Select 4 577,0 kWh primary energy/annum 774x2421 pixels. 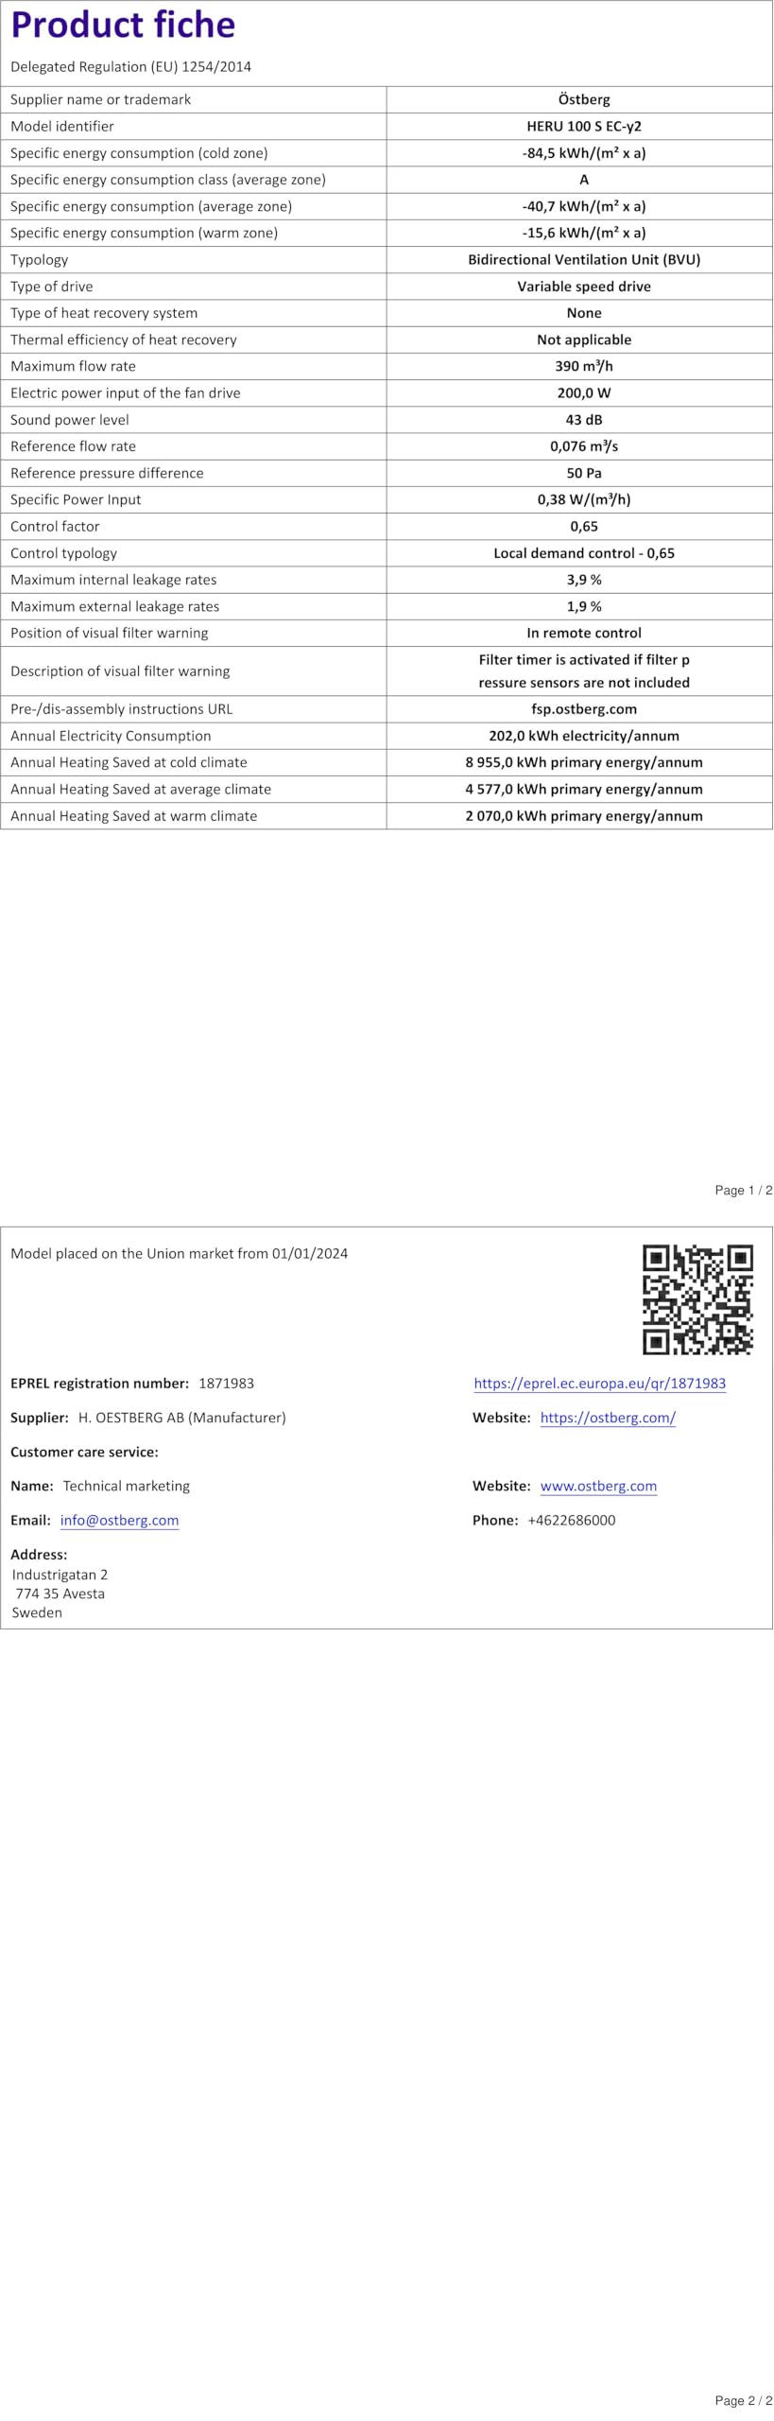click(584, 789)
